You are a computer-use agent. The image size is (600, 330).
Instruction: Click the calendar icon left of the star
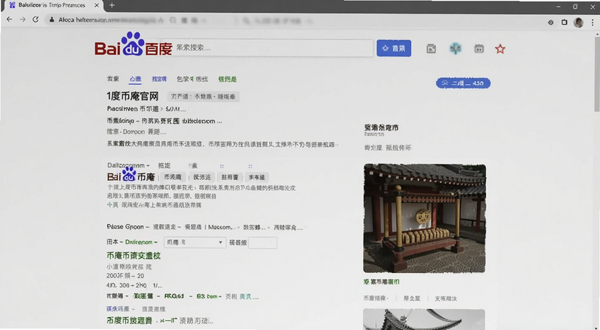tap(479, 49)
